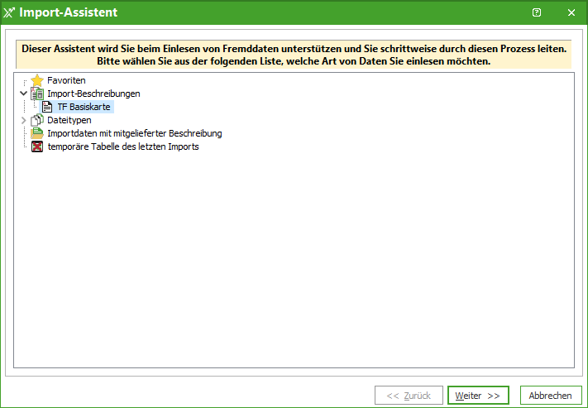
Task: Click the Dateitypen files icon
Action: click(37, 121)
